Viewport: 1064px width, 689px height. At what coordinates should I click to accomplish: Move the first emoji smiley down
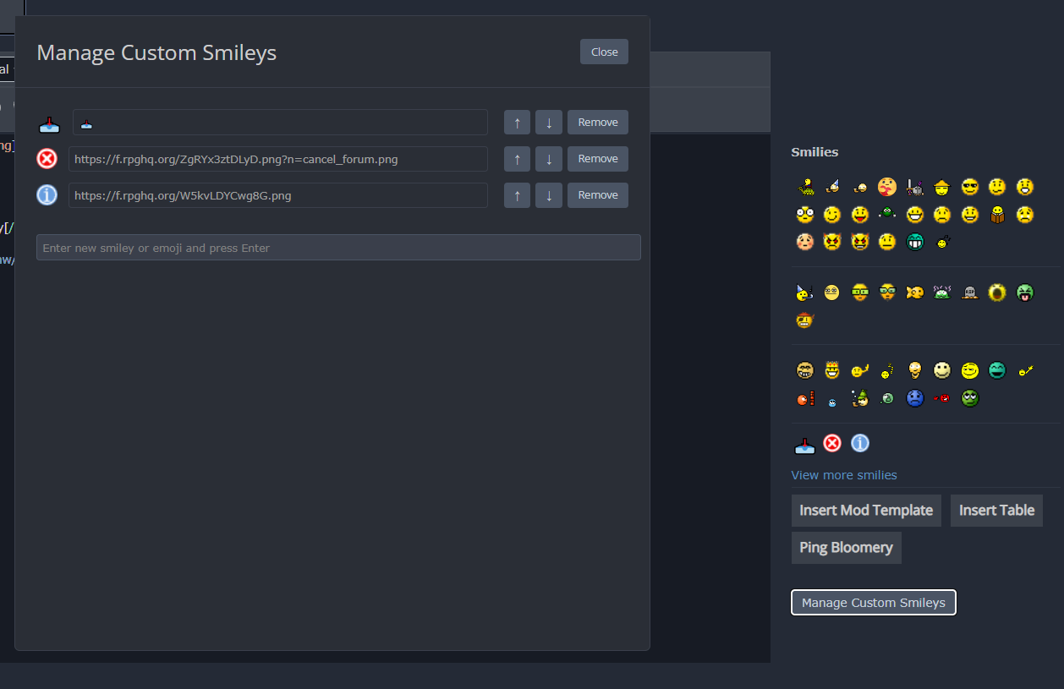coord(549,123)
